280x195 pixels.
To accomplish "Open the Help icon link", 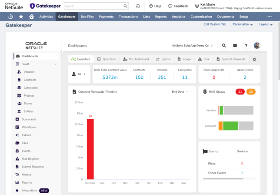I will (155, 6).
